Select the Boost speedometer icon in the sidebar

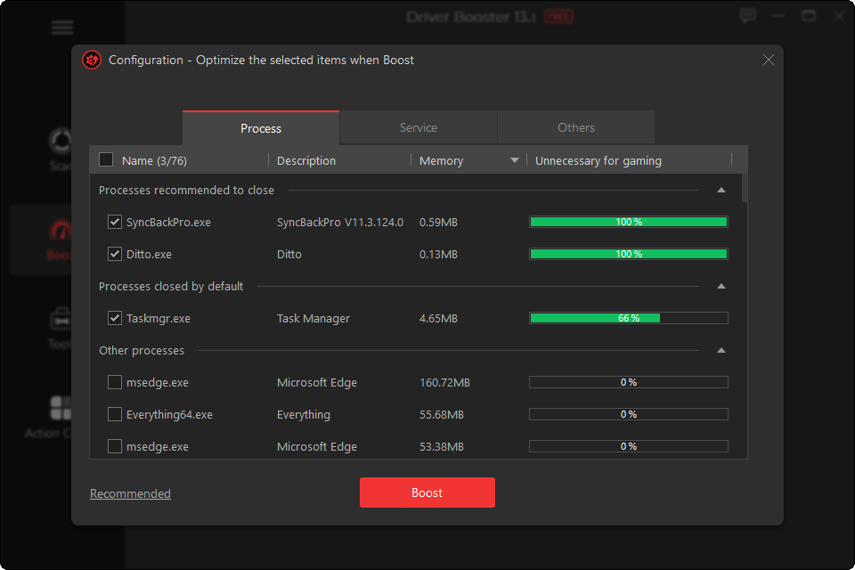click(61, 232)
